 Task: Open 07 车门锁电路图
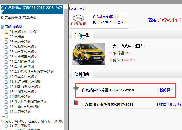point(22,62)
